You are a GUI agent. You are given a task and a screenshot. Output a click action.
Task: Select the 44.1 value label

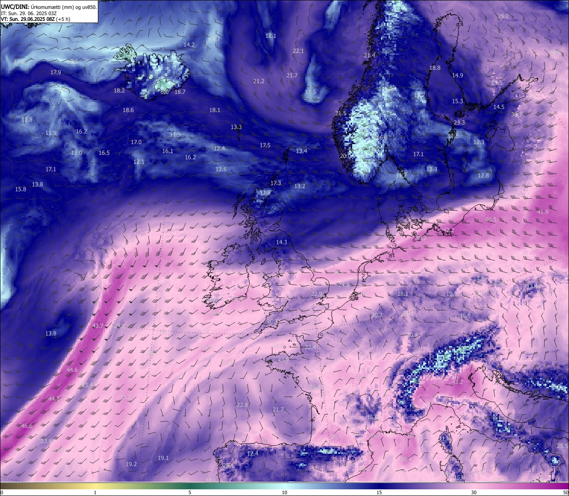click(54, 399)
